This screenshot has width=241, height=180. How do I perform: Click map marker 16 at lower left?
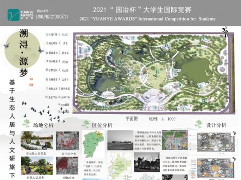pos(104,107)
